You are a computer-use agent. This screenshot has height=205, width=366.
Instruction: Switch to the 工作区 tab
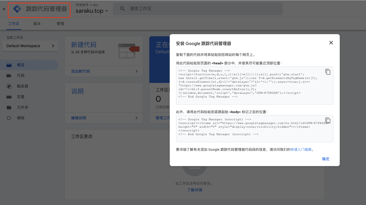coord(14,24)
